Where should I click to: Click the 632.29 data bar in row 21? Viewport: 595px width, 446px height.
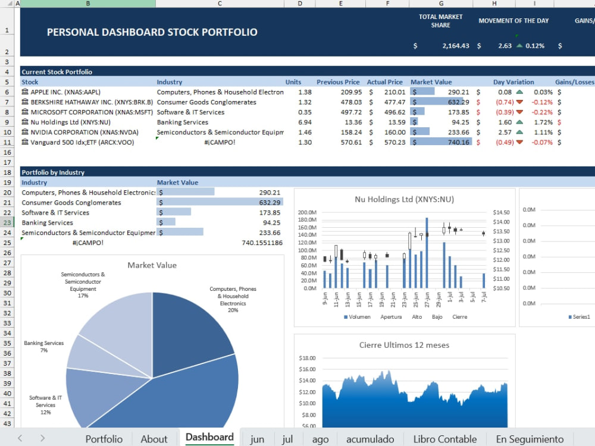(x=220, y=203)
